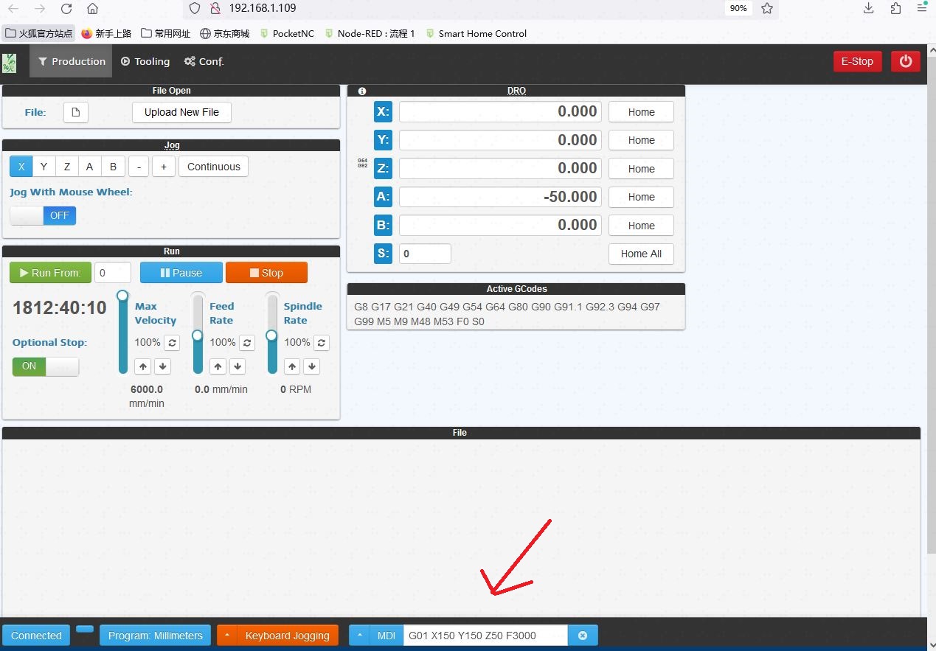Image resolution: width=936 pixels, height=651 pixels.
Task: Reset Max Velocity override to 100%
Action: click(172, 343)
